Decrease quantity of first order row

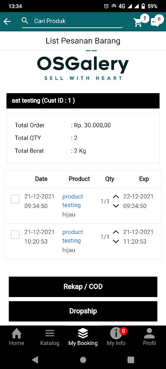116,206
